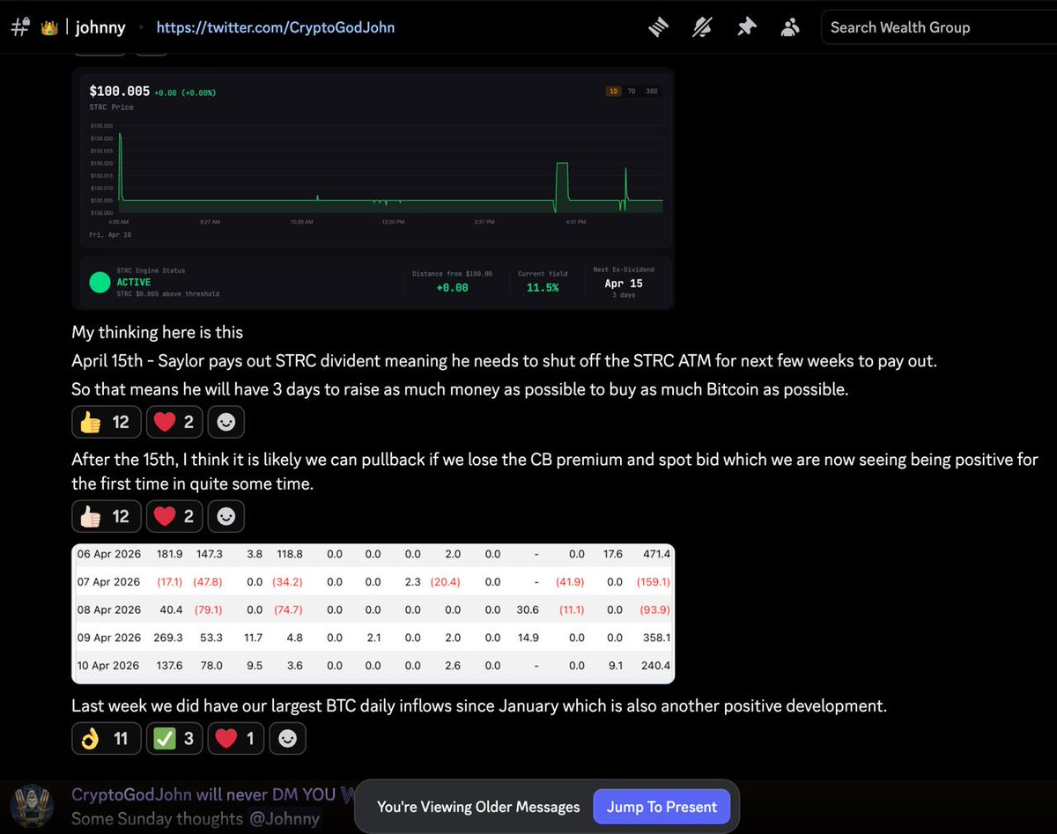Viewport: 1057px width, 834px height.
Task: Toggle thumbs up reaction under Bitcoin message
Action: coord(105,423)
